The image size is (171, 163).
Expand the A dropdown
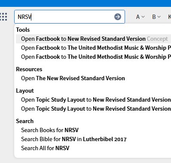point(140,17)
